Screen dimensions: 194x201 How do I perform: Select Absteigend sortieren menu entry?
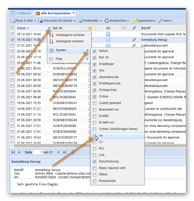70,41
